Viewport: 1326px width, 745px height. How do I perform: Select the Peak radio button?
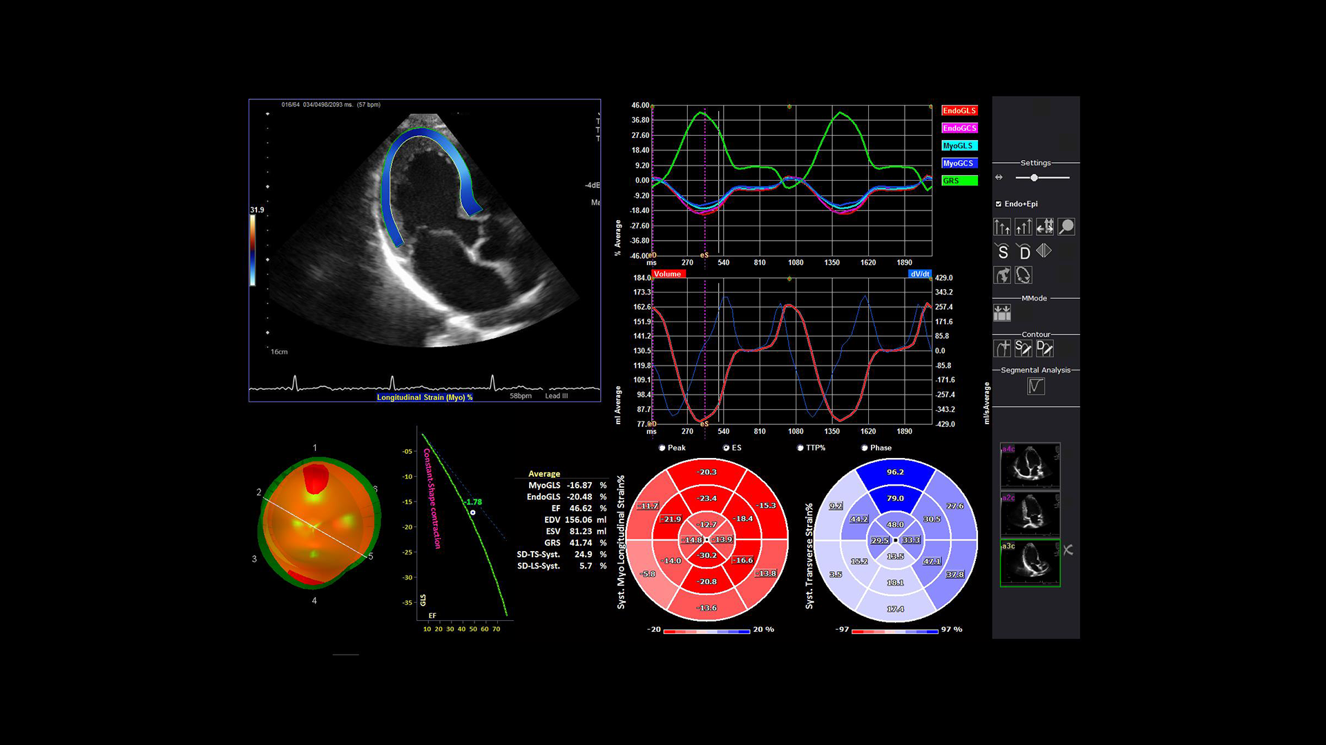coord(662,448)
